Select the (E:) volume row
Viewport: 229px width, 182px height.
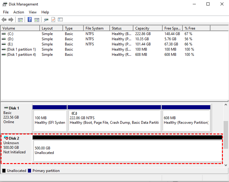pos(105,44)
